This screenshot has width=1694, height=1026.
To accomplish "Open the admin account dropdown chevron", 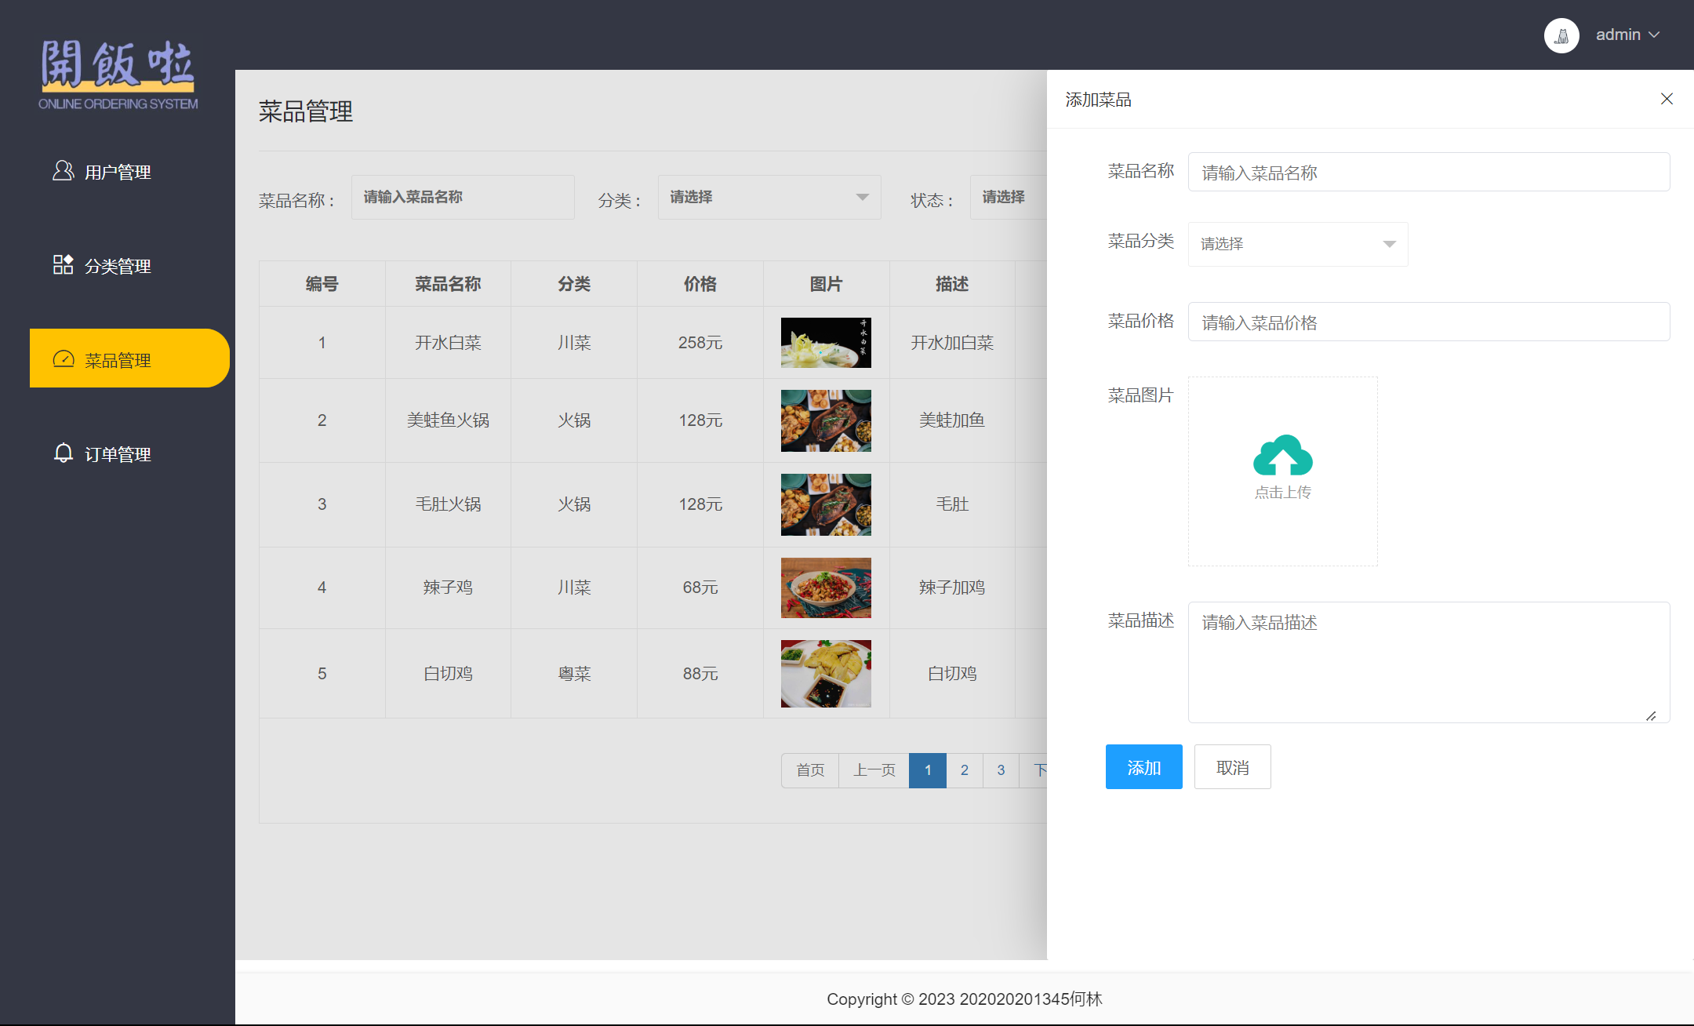I will click(1656, 35).
